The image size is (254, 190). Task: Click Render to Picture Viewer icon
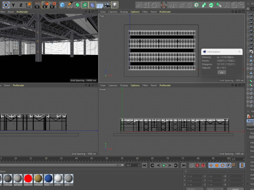click(45, 5)
